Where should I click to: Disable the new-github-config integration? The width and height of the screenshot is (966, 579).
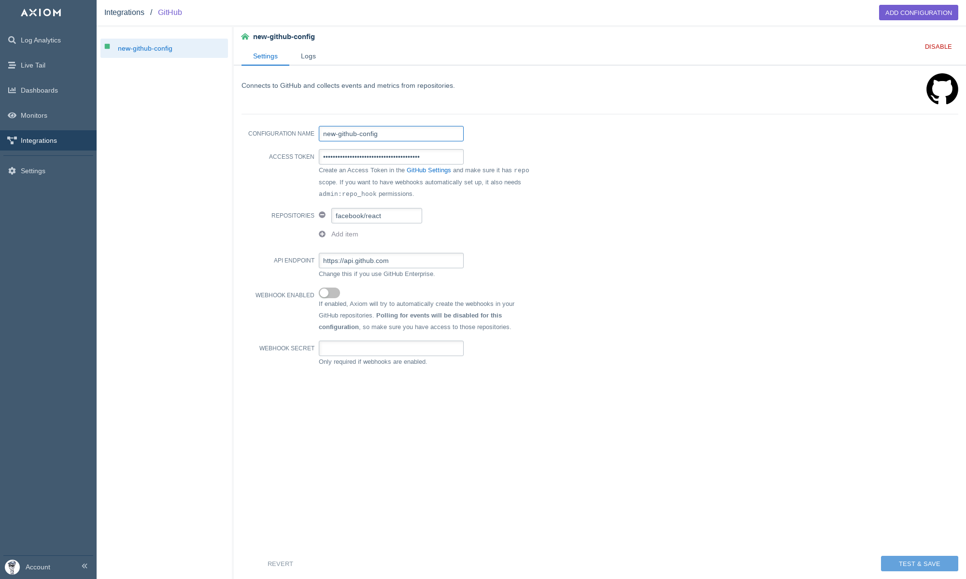(938, 47)
